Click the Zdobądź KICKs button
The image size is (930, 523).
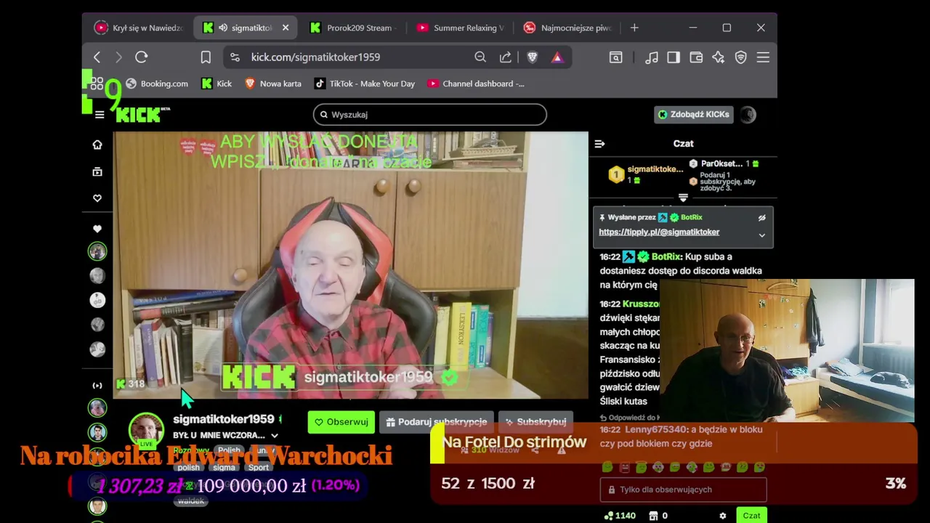[x=694, y=114]
